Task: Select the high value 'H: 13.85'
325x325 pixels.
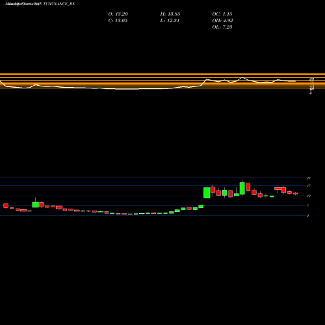Action: point(170,14)
